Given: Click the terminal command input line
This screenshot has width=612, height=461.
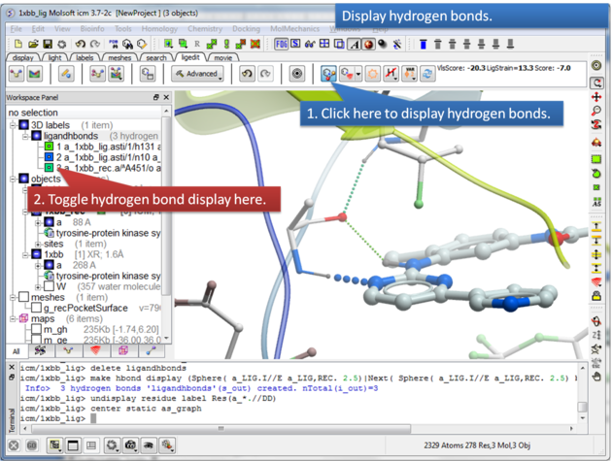Looking at the screenshot, I should point(291,419).
